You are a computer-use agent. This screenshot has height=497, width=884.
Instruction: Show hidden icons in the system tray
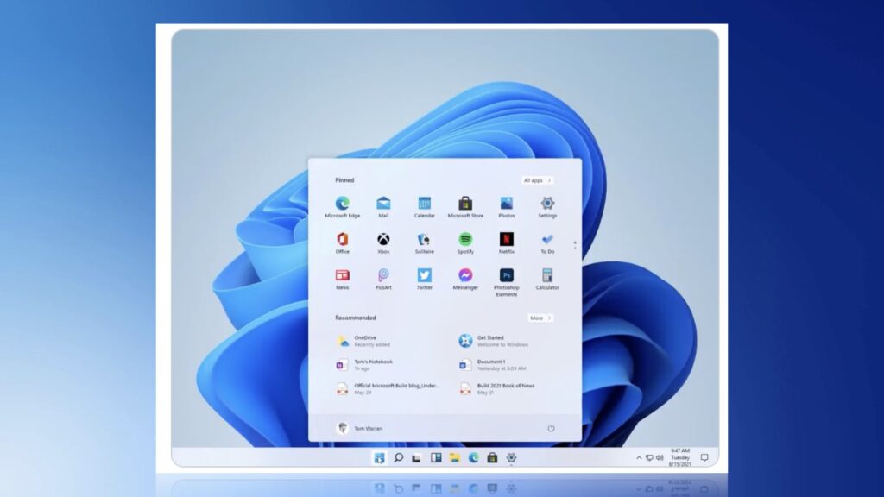point(637,457)
